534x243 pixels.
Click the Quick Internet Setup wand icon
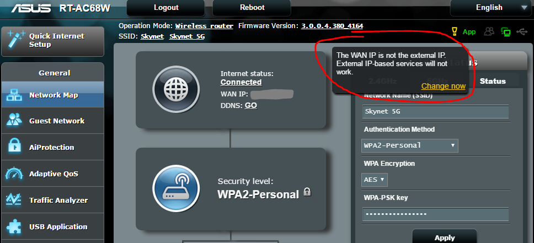click(x=15, y=40)
